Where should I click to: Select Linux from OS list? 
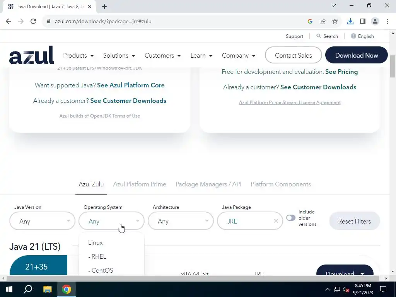pyautogui.click(x=96, y=243)
